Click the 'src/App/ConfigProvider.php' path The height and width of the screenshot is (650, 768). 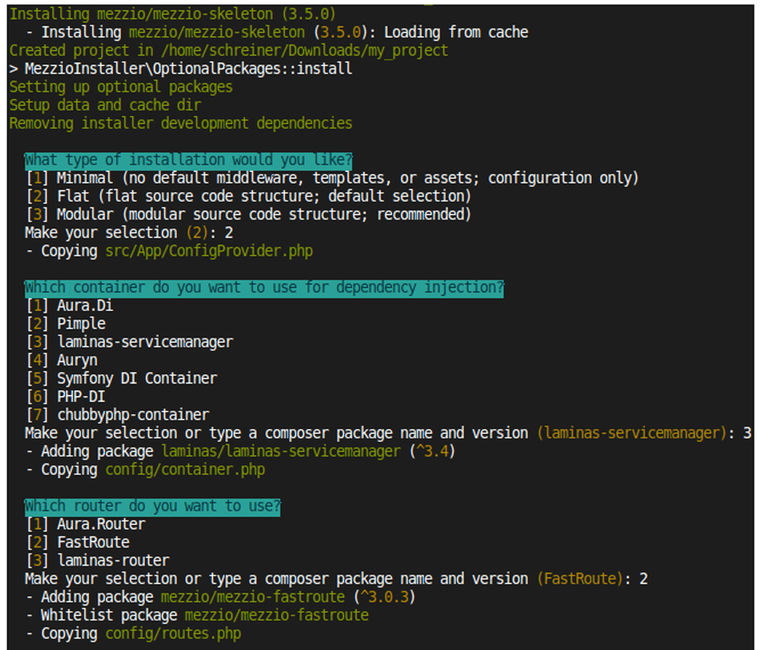point(209,251)
